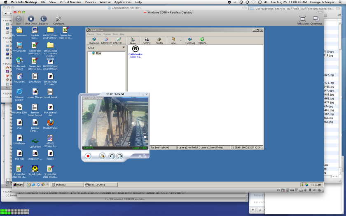Image resolution: width=346 pixels, height=216 pixels.
Task: Open the User menu in iMultiView
Action: [x=115, y=34]
